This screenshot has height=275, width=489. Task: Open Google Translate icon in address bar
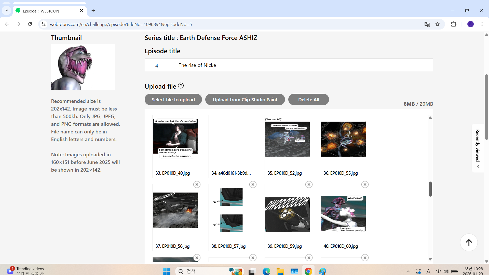click(x=427, y=24)
